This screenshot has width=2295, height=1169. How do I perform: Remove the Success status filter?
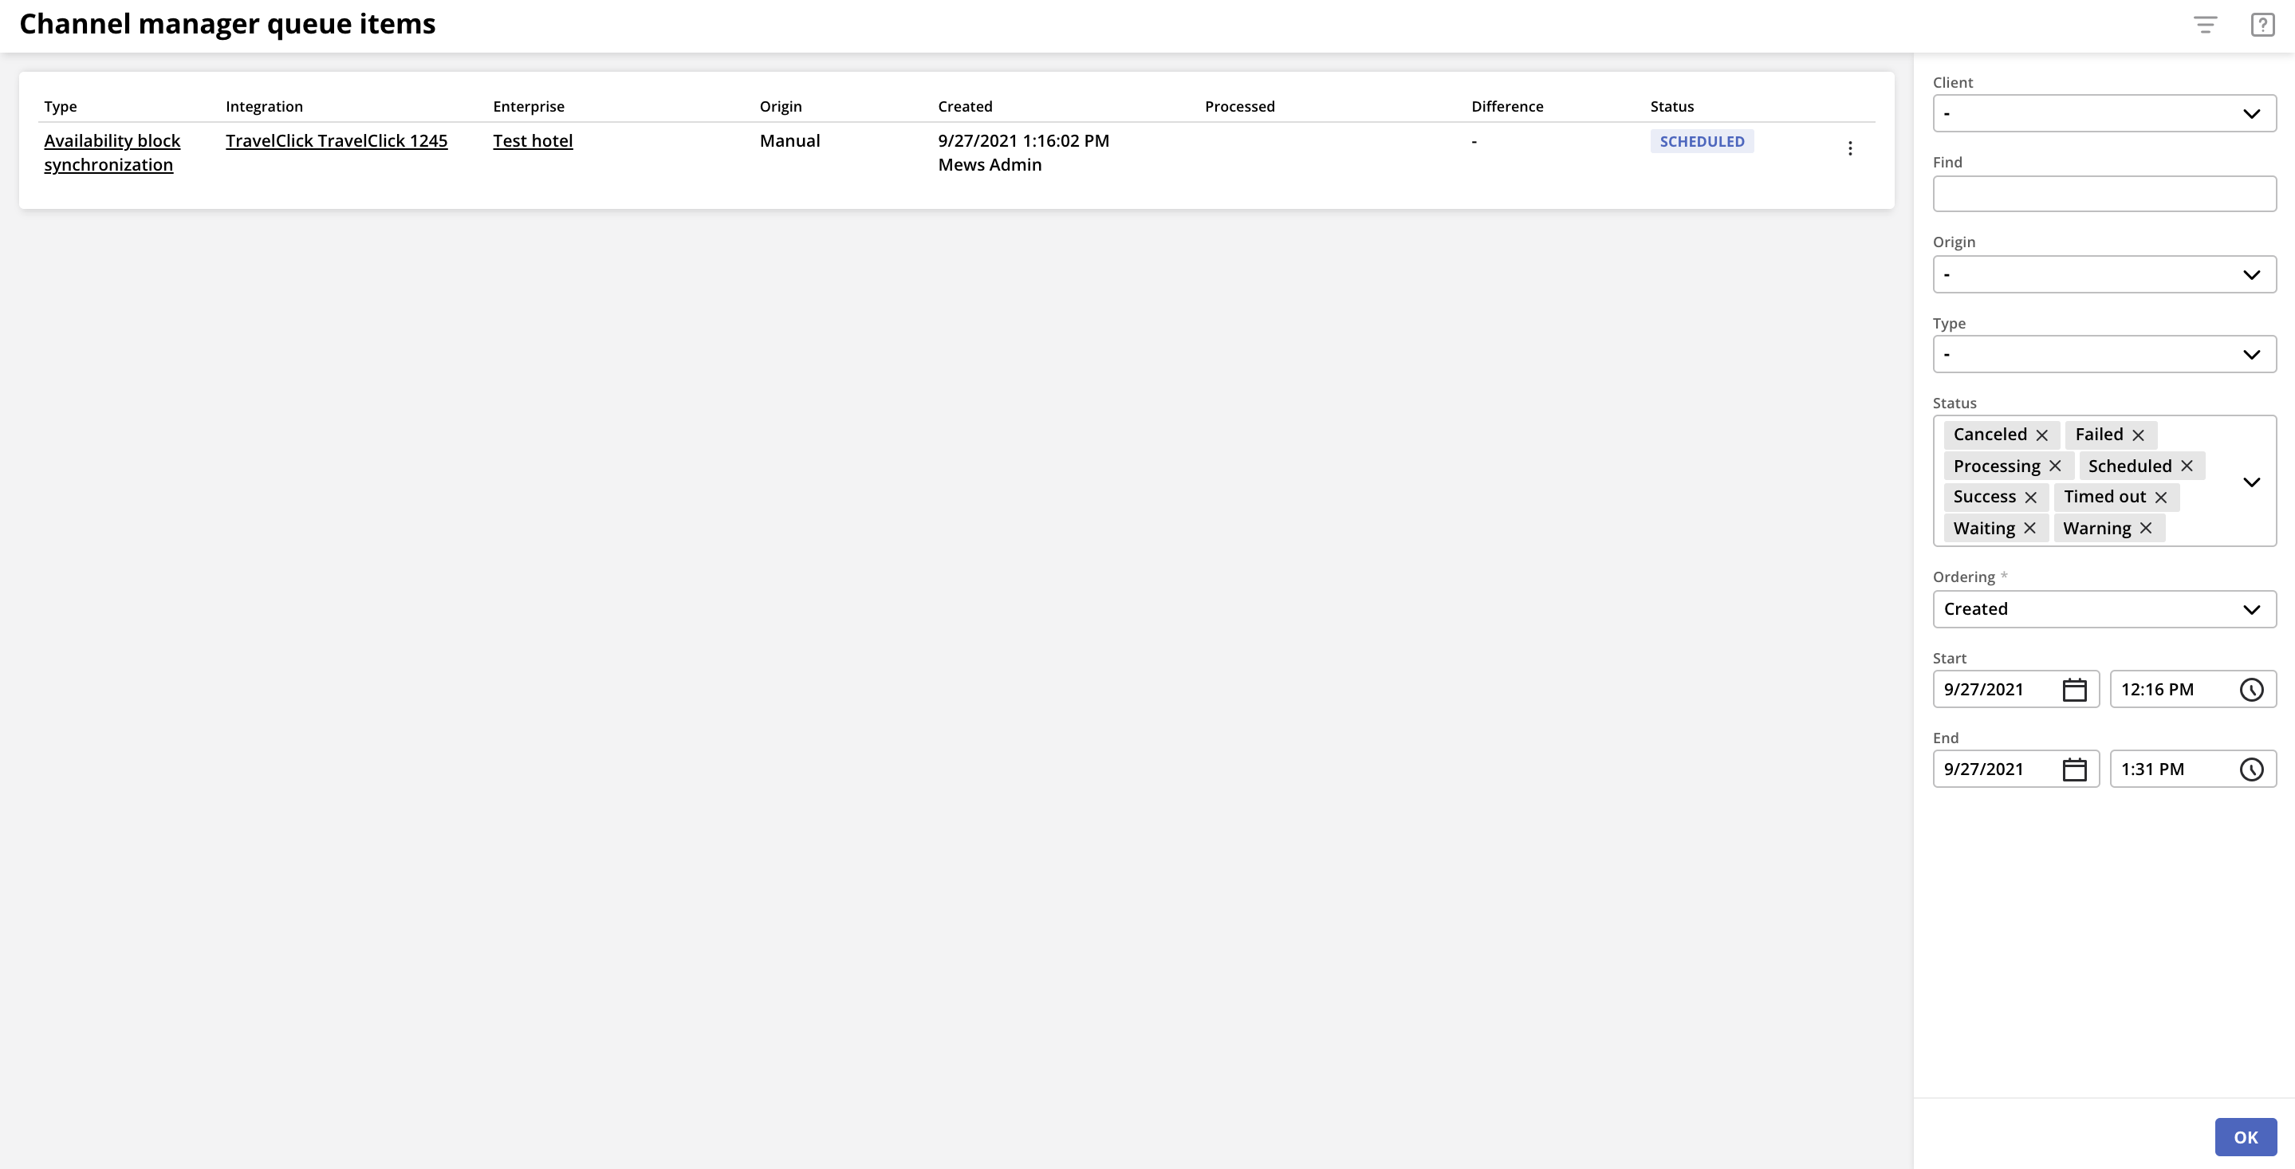(2032, 497)
